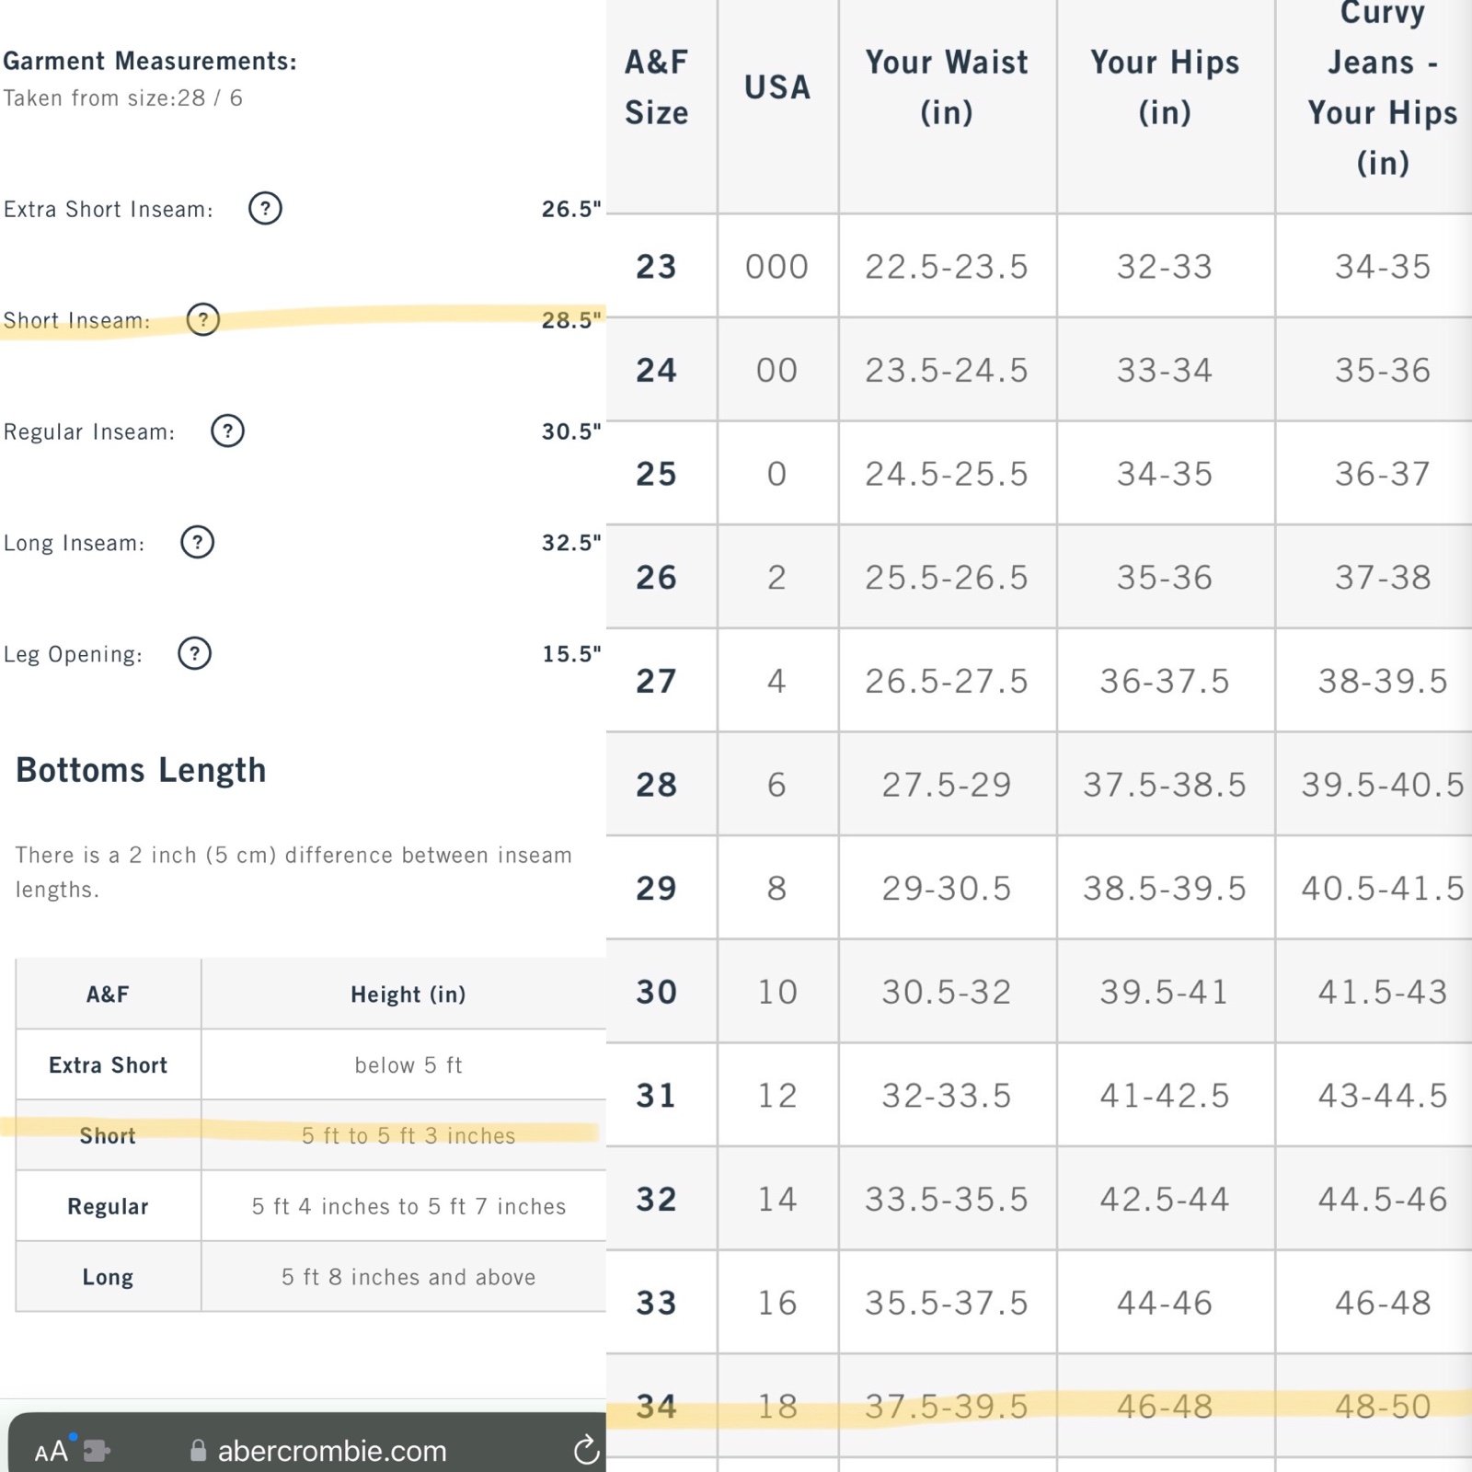
Task: Click the Curvy Jeans hips column header
Action: tap(1382, 87)
